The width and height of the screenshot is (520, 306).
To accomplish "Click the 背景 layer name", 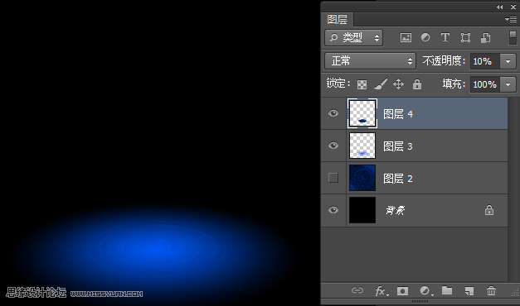I will (x=396, y=210).
